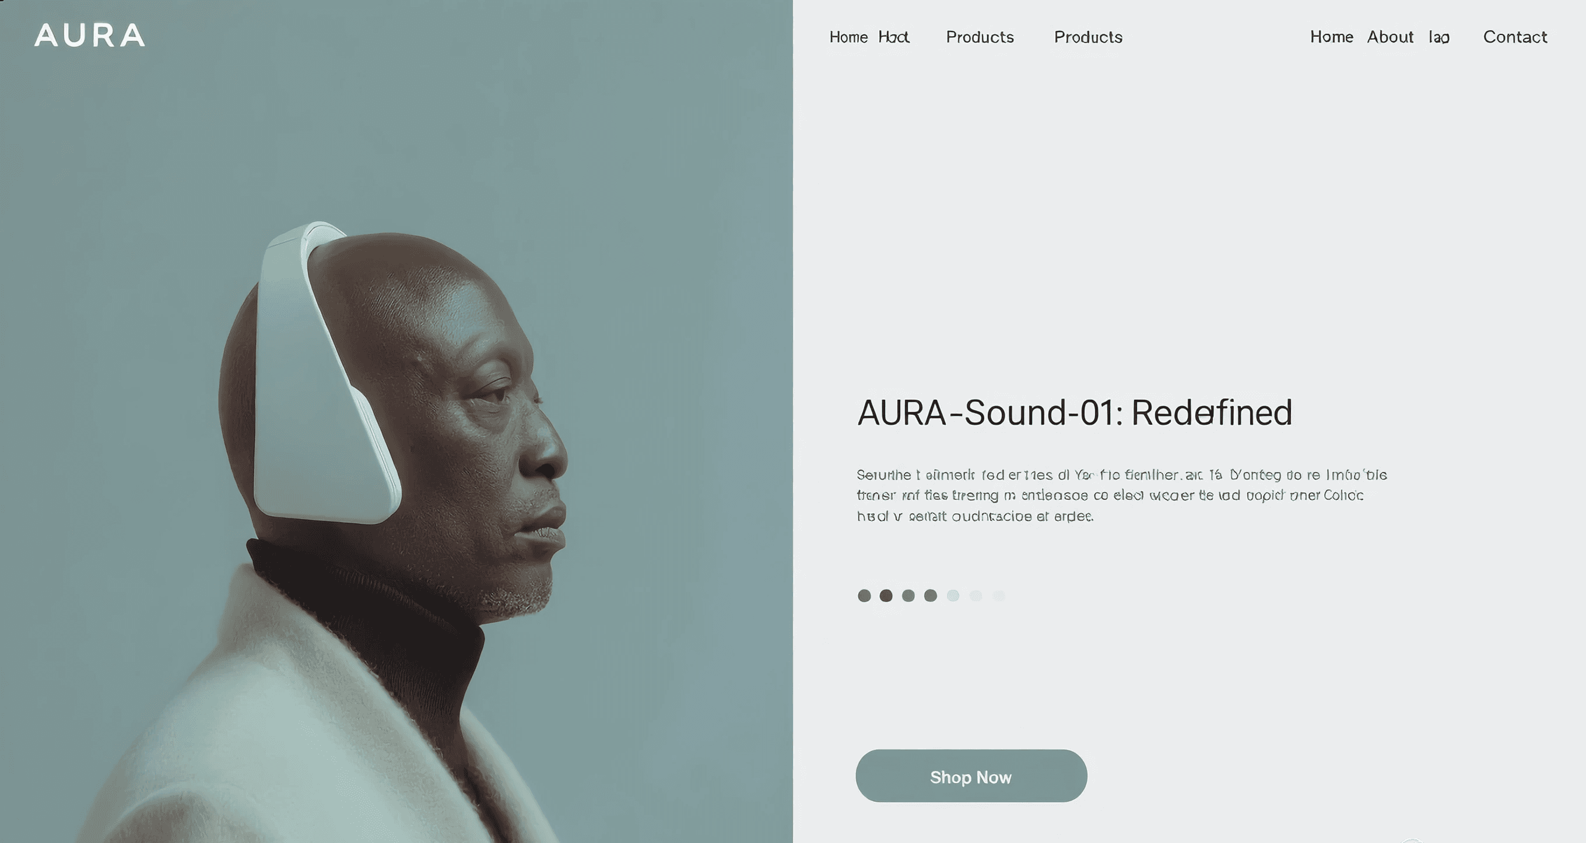Select the first Products nav item

pos(980,37)
